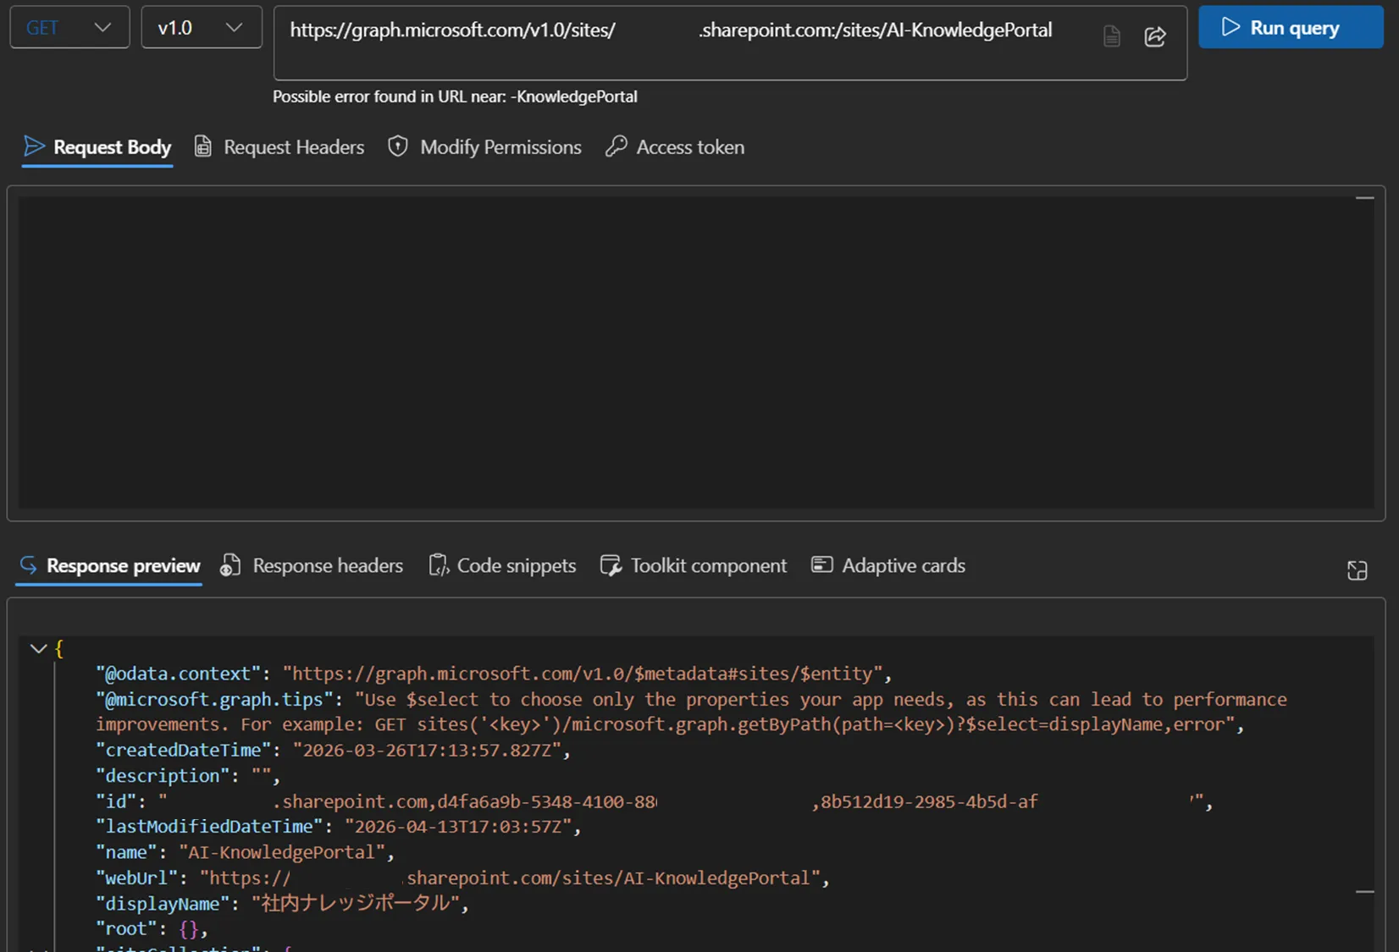Viewport: 1399px width, 952px height.
Task: Click the Access token key icon
Action: [x=617, y=146]
